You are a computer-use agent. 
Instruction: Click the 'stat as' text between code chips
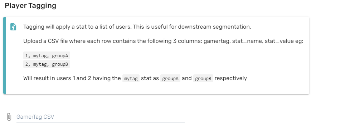coord(150,78)
